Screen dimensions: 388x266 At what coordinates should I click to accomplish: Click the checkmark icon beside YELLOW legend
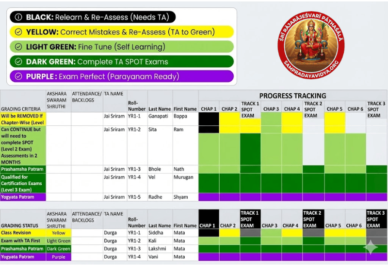(18, 32)
